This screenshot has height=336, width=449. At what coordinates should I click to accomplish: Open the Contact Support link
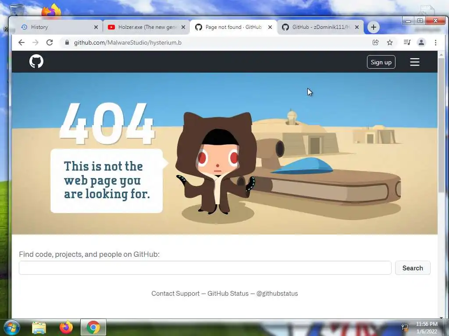coord(175,294)
